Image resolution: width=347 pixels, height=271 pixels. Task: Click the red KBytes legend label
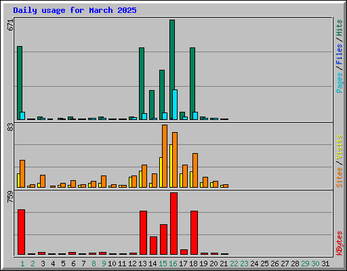coord(339,243)
